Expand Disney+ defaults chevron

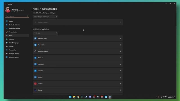click(x=120, y=90)
